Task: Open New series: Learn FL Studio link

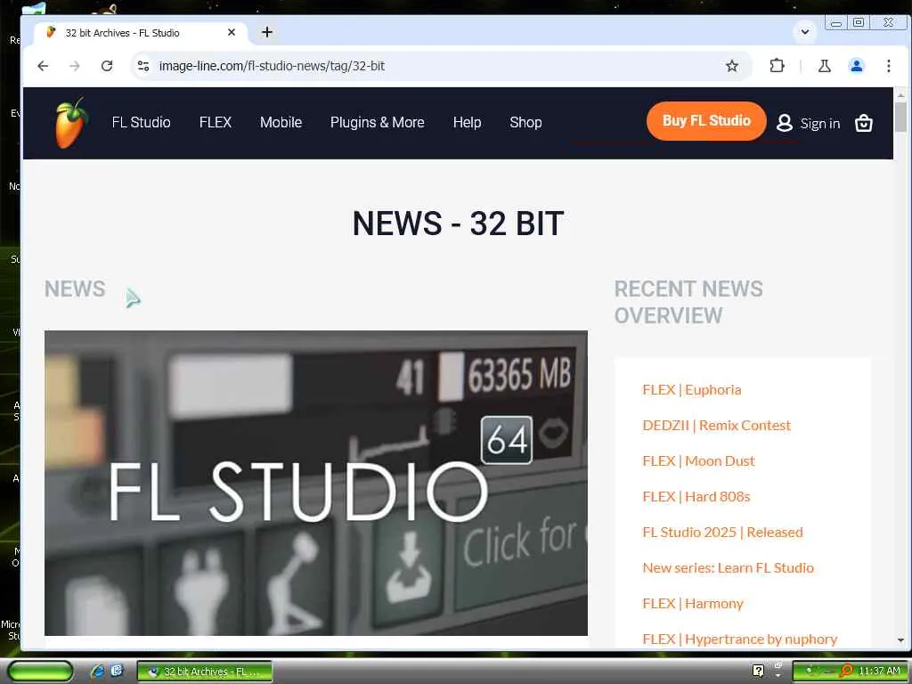Action: [x=728, y=567]
